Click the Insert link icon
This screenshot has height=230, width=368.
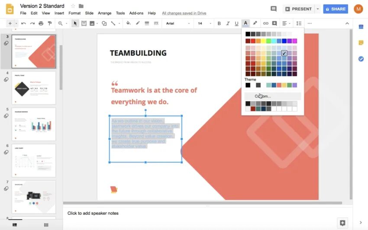pyautogui.click(x=266, y=23)
